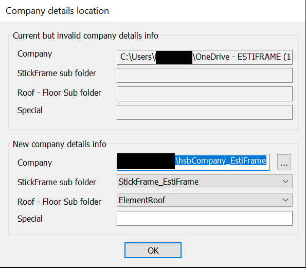Click the 'StickFrame sub folder' label in New company group

(57, 182)
